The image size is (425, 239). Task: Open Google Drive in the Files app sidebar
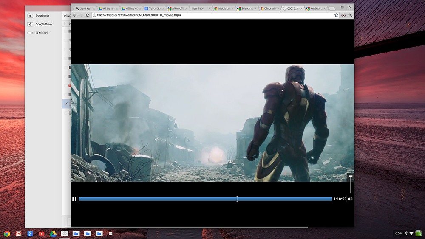43,24
